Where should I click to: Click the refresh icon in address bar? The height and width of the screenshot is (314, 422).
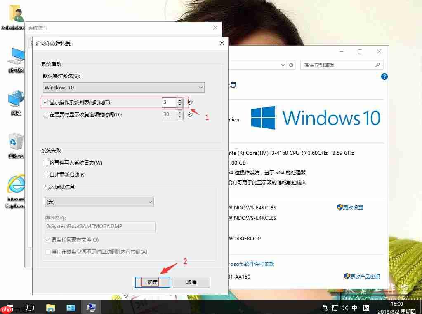(291, 65)
